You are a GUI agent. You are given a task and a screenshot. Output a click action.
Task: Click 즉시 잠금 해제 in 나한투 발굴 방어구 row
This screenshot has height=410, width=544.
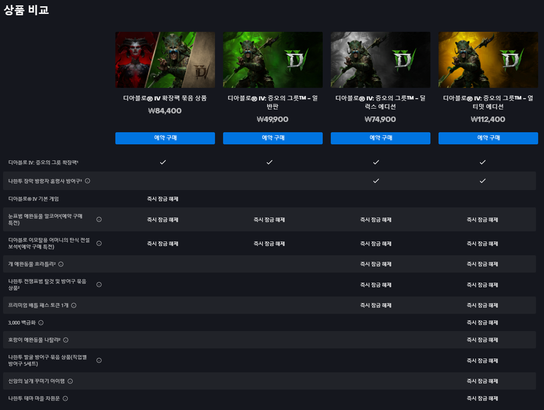pyautogui.click(x=483, y=361)
